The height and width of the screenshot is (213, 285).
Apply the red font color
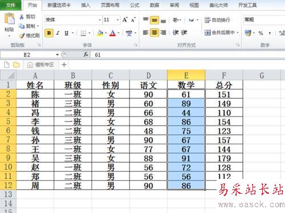point(113,33)
